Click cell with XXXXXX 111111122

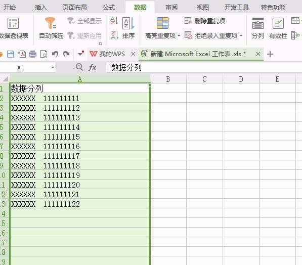coord(80,204)
